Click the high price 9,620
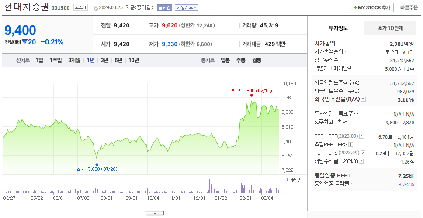 pos(170,26)
